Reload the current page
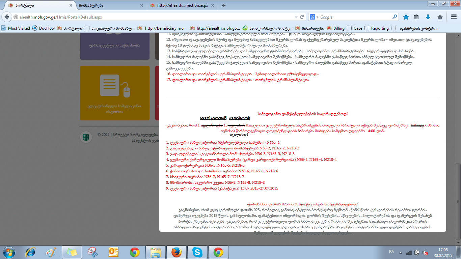This screenshot has width=461, height=259. (302, 17)
